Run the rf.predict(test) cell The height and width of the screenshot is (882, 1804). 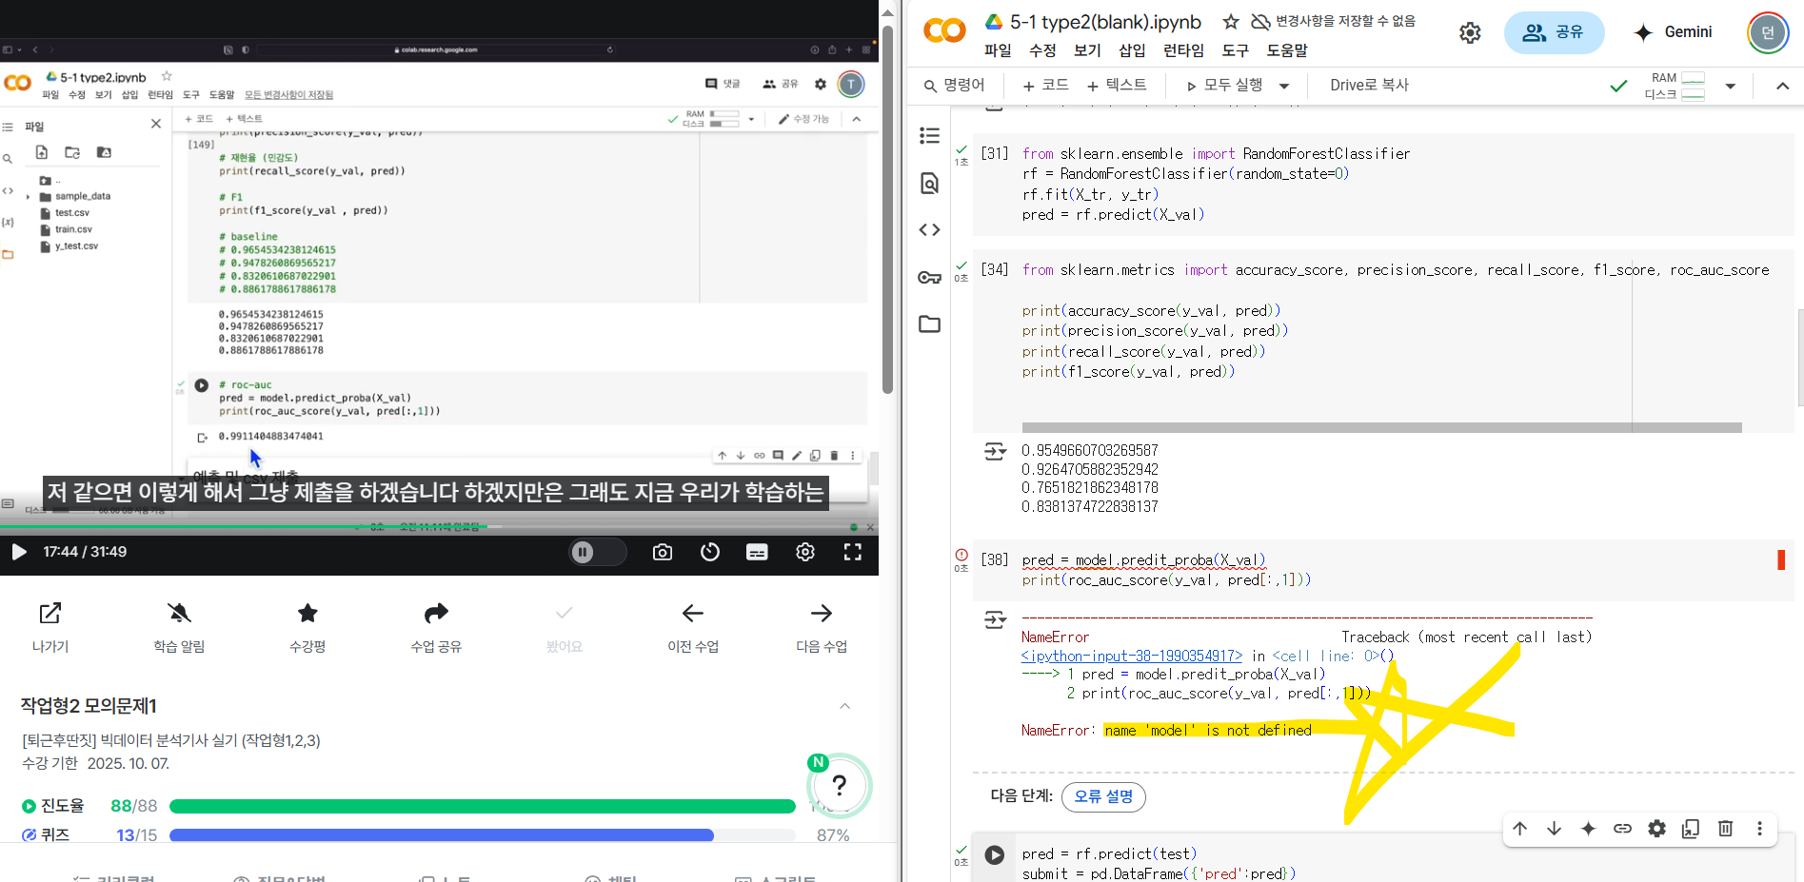point(995,854)
